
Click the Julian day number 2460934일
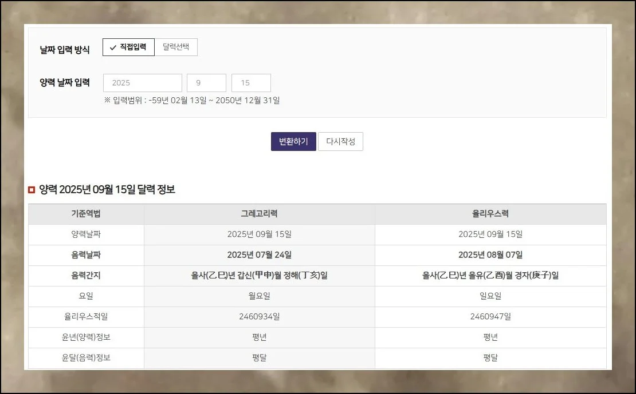click(x=258, y=317)
